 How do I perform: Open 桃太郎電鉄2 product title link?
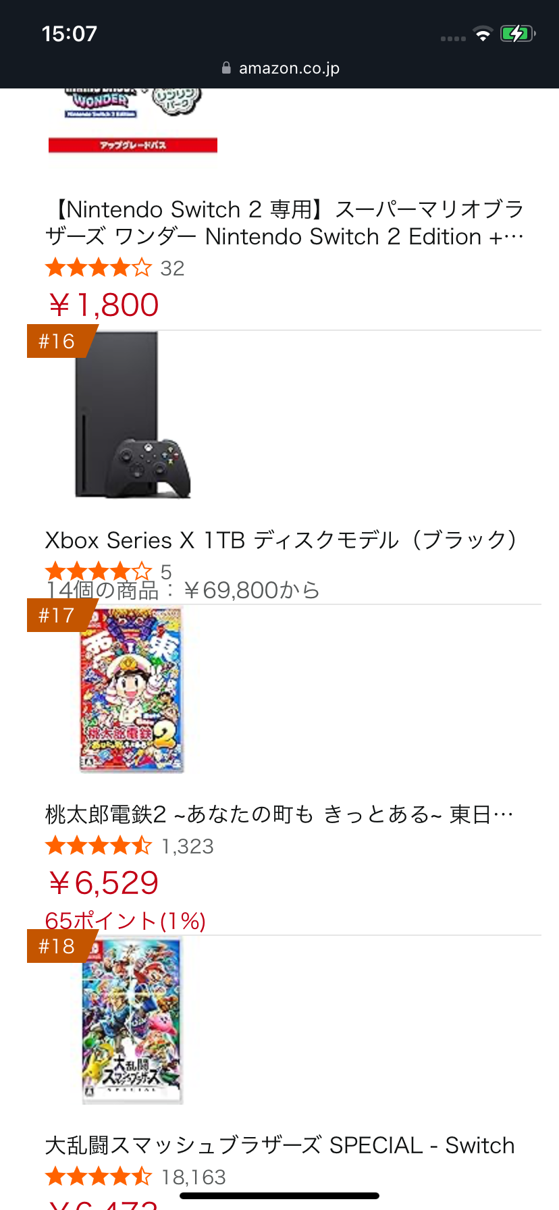[279, 814]
